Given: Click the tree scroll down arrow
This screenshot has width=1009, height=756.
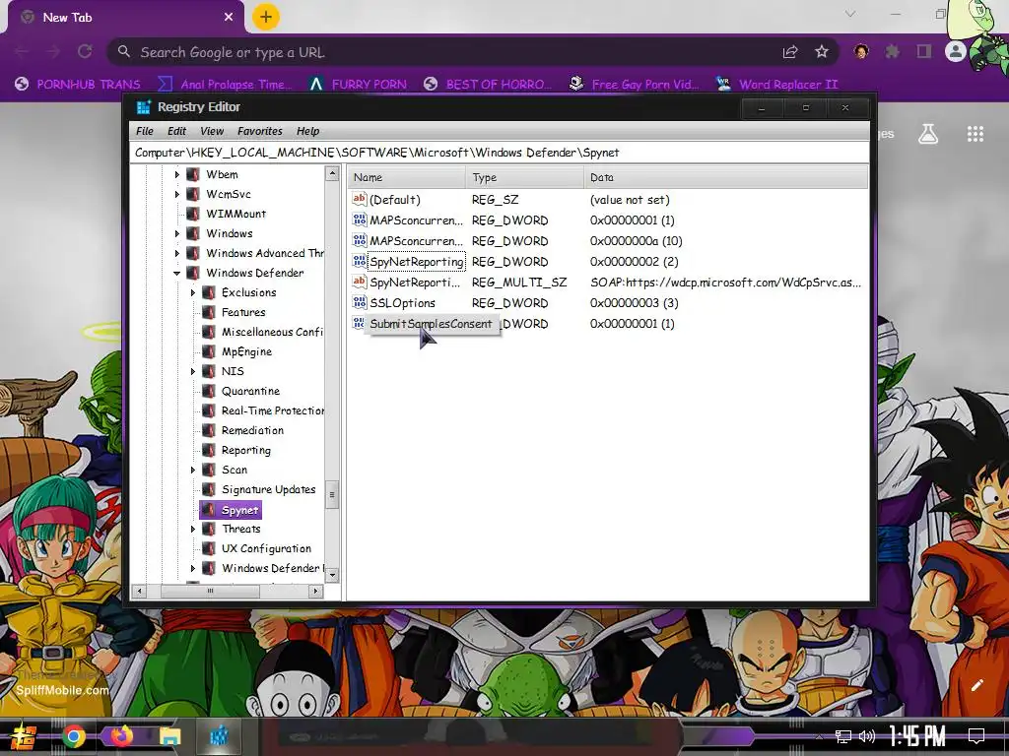Looking at the screenshot, I should [x=332, y=575].
